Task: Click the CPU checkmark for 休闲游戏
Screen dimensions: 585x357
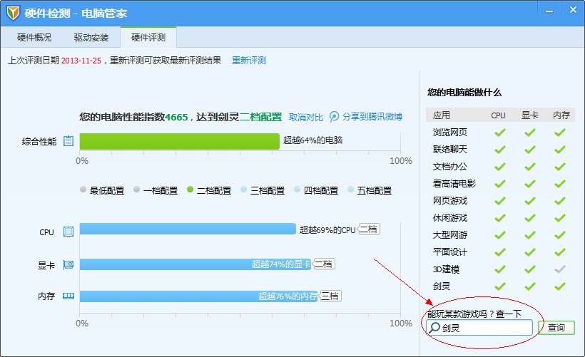Action: [x=500, y=218]
